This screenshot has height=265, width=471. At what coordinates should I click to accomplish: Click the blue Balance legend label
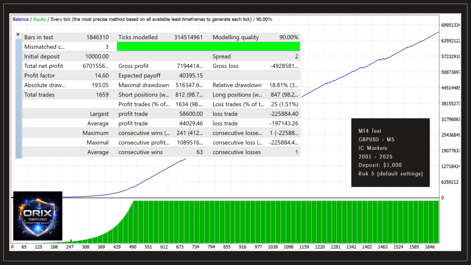20,19
